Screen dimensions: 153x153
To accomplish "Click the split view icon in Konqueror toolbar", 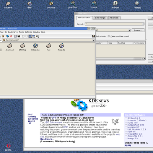I will pyautogui.click(x=23, y=36).
